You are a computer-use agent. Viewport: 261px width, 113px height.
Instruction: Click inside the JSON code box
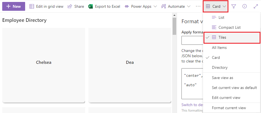(x=192, y=84)
